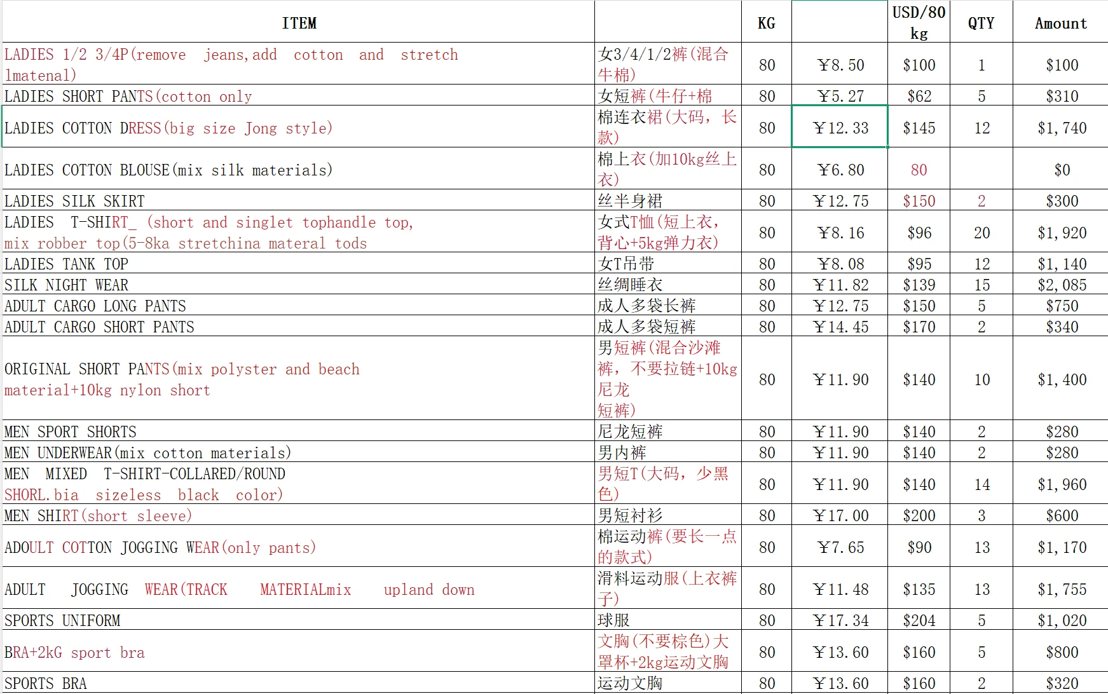The height and width of the screenshot is (694, 1108).
Task: Click the quantity 20 cell
Action: [981, 232]
